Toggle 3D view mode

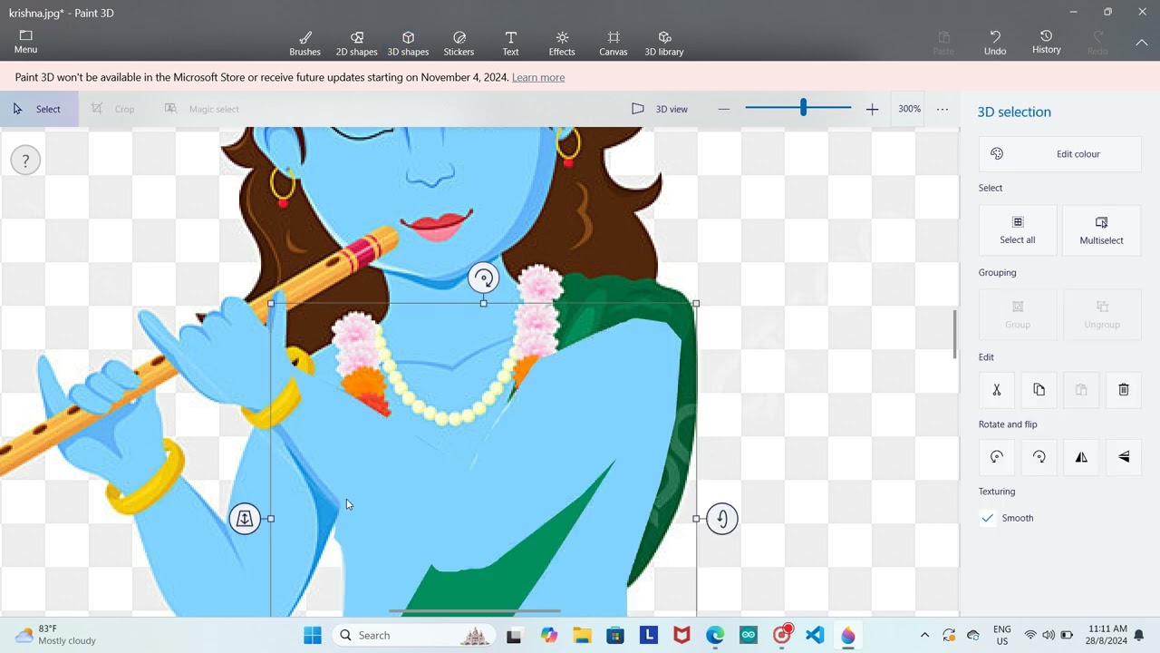[x=660, y=109]
